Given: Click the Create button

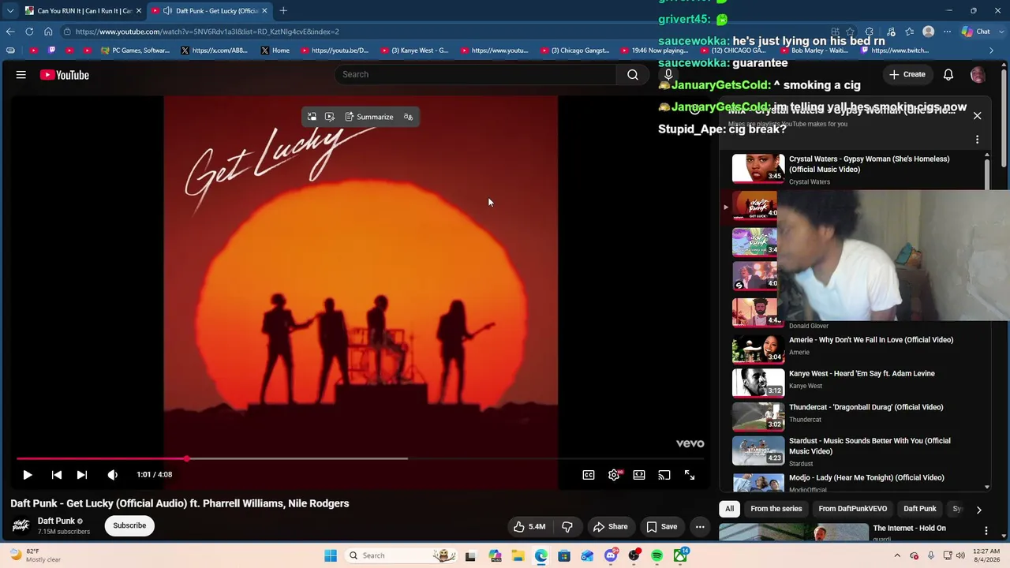Looking at the screenshot, I should [907, 74].
